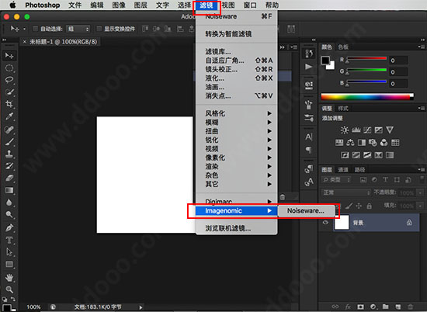Viewport: 427px width, 312px height.
Task: Open the layer filter type dropdown
Action: click(337, 180)
